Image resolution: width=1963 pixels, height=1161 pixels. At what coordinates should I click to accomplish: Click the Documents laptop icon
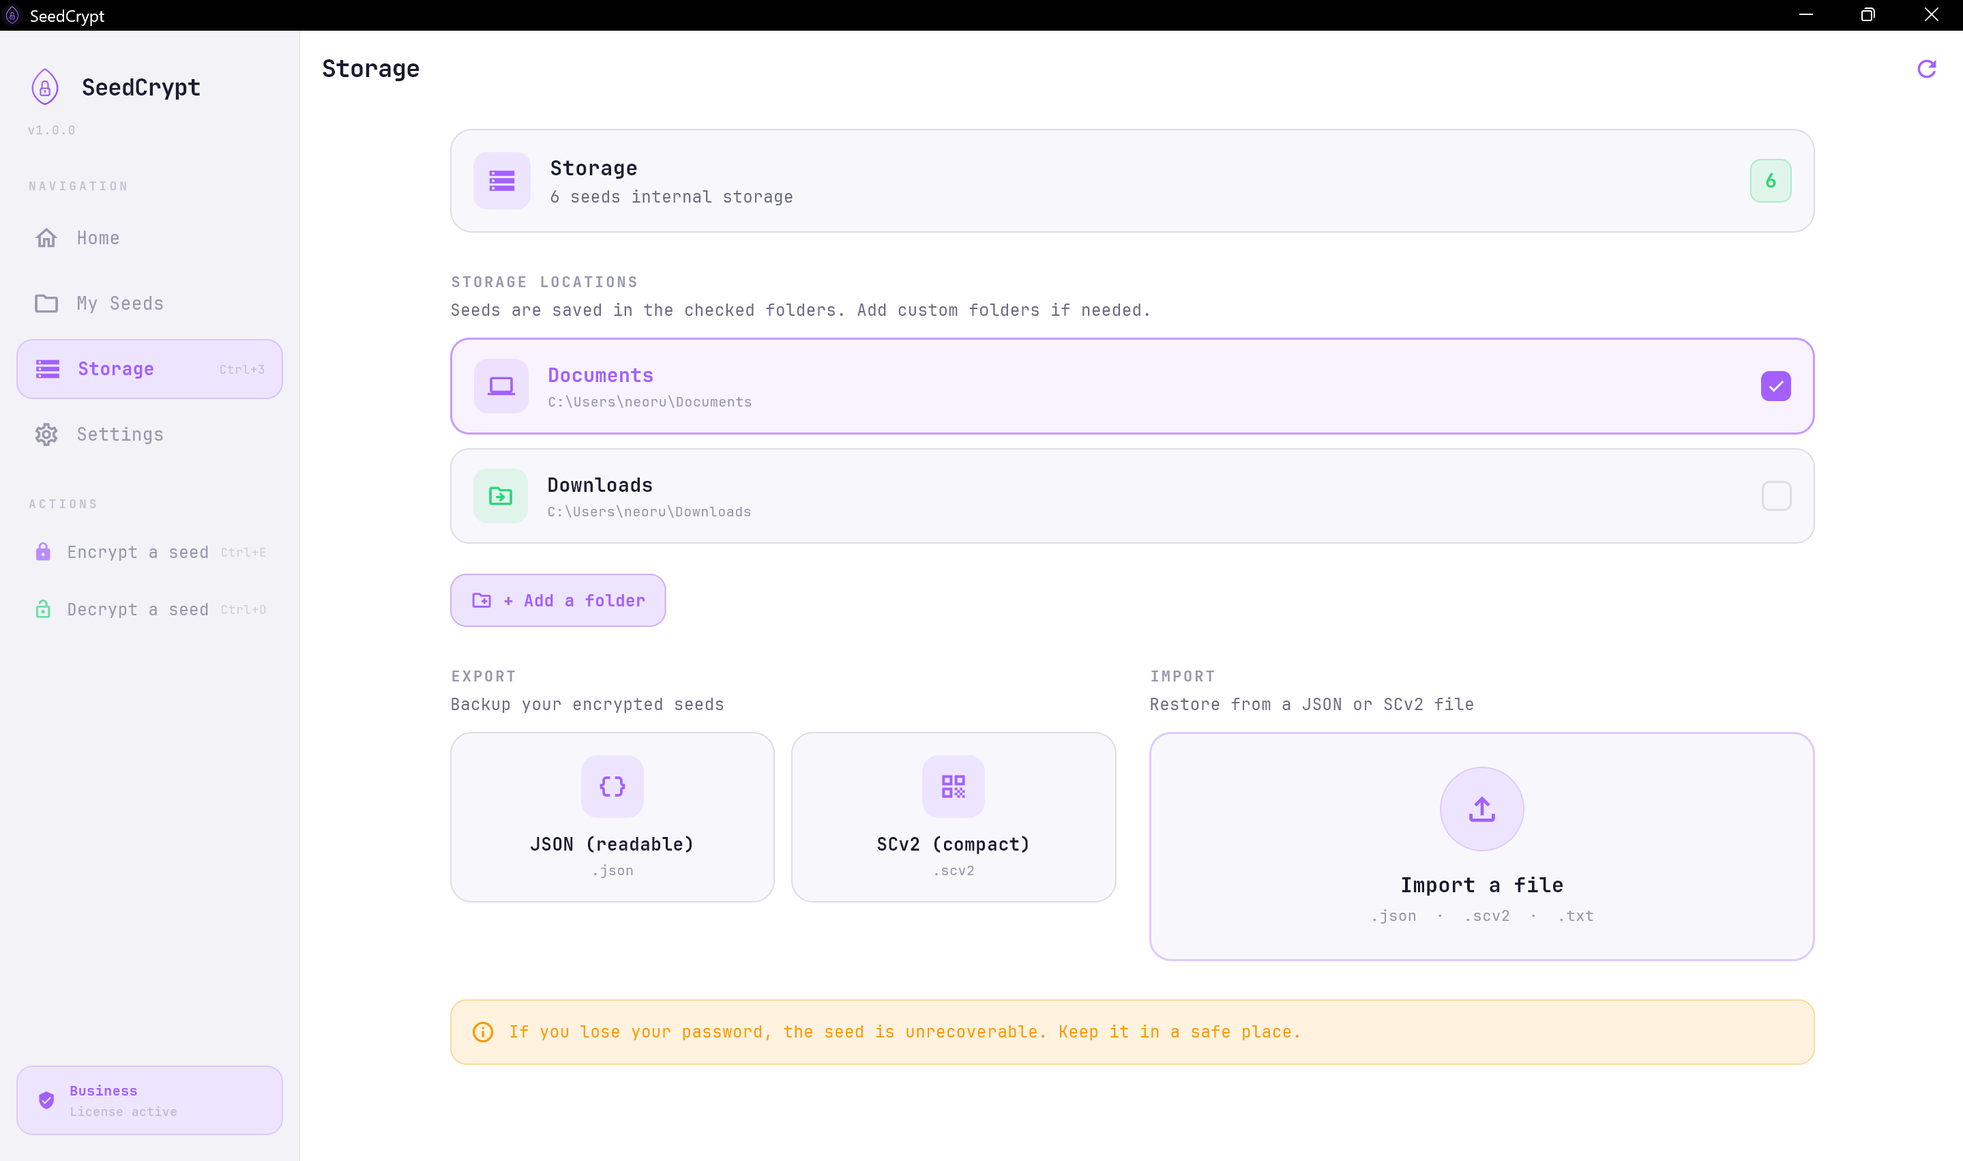[501, 385]
